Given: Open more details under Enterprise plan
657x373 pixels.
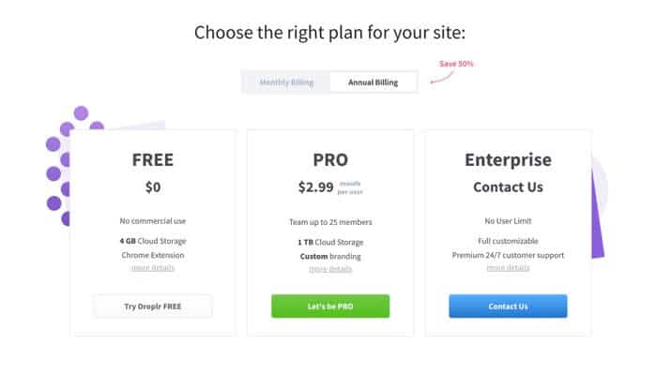Looking at the screenshot, I should [508, 268].
